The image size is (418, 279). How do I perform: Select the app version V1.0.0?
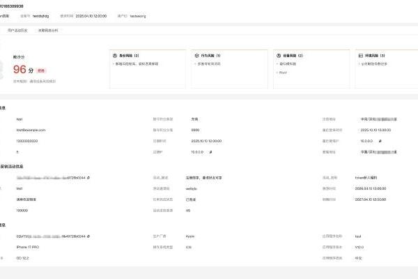click(x=359, y=247)
